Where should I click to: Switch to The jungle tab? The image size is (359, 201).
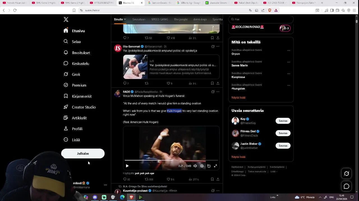[x=181, y=19]
